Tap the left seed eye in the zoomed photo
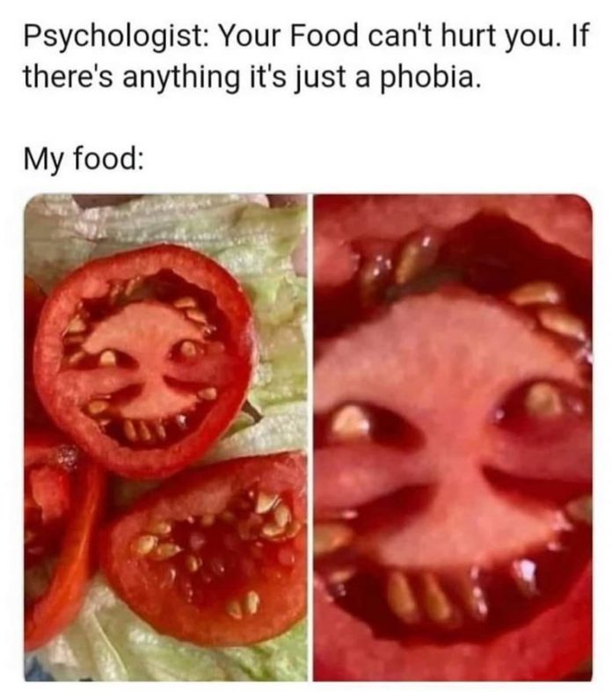Viewport: 612px width, 692px height. (x=352, y=424)
